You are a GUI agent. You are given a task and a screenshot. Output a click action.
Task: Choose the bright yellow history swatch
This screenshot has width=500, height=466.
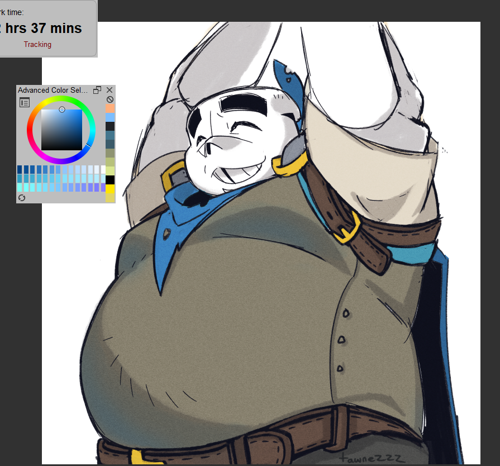pos(110,189)
